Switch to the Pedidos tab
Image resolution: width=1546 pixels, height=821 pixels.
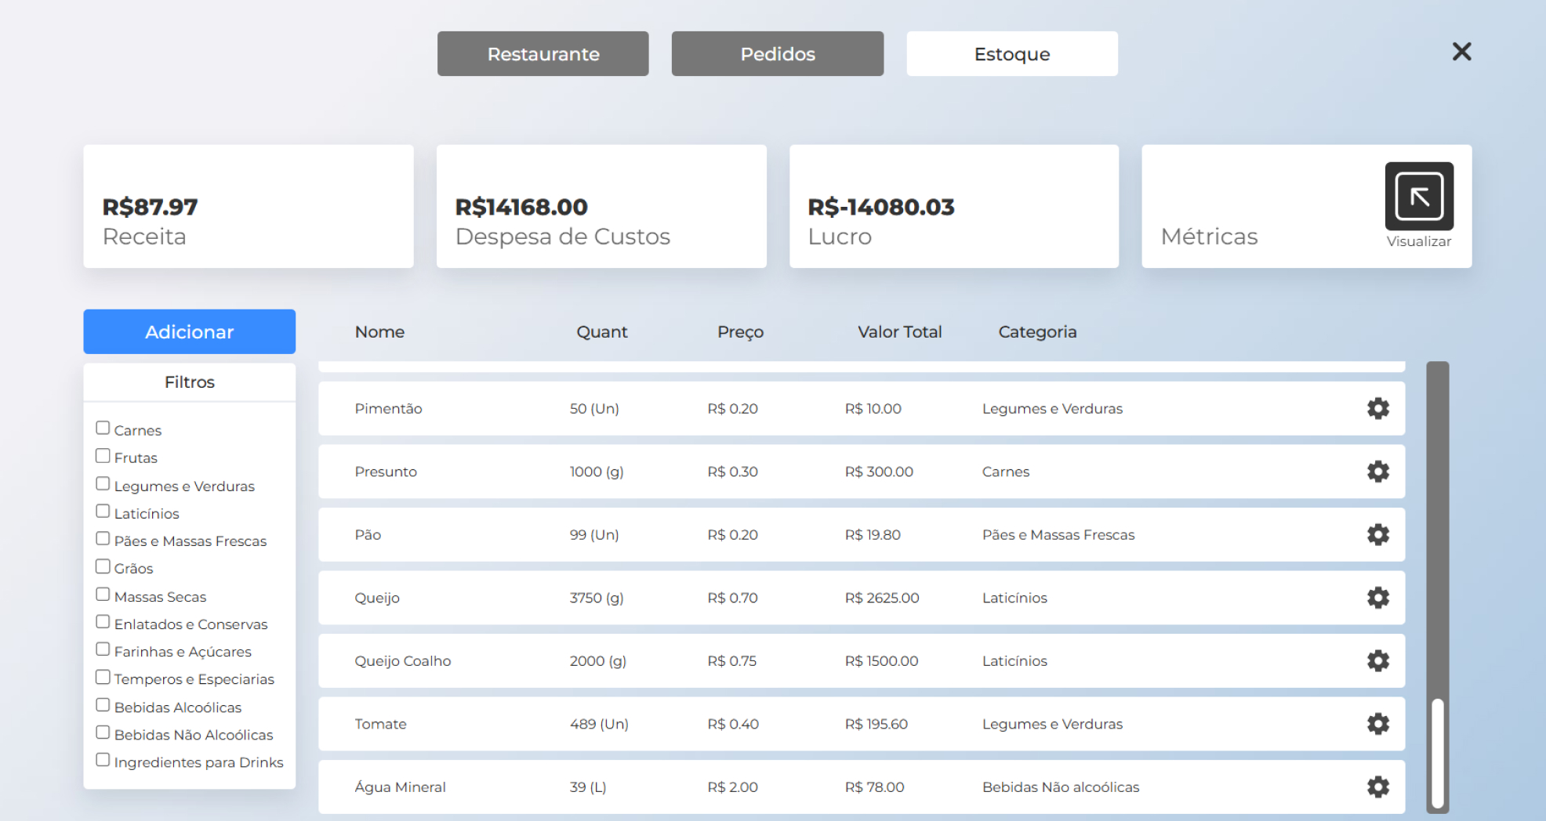tap(777, 53)
